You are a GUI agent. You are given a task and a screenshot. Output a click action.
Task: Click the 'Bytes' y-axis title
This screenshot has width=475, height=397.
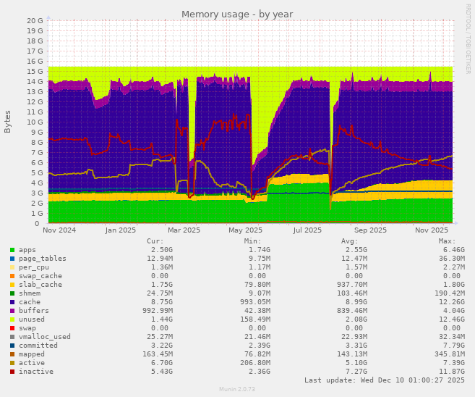[x=7, y=122]
